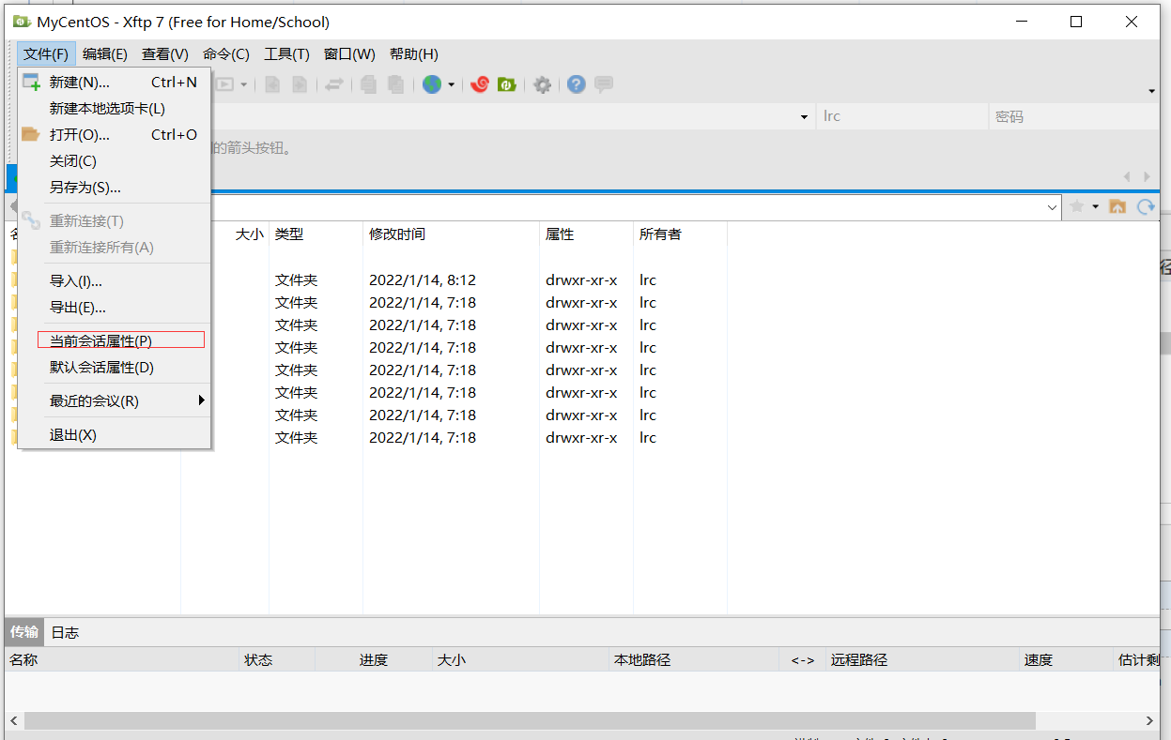Select 导出(E)... from the menu
This screenshot has width=1171, height=740.
click(115, 308)
